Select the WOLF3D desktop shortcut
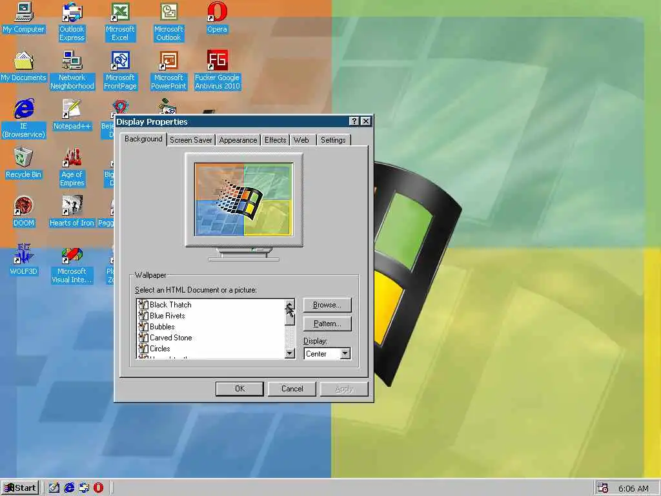 24,260
